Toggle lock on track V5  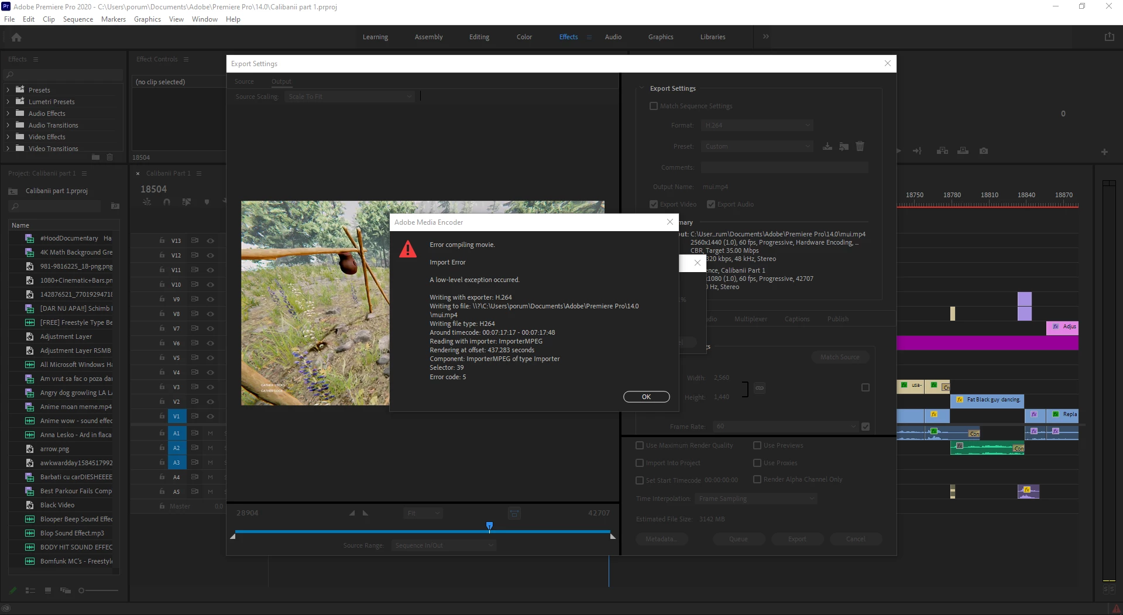(162, 358)
